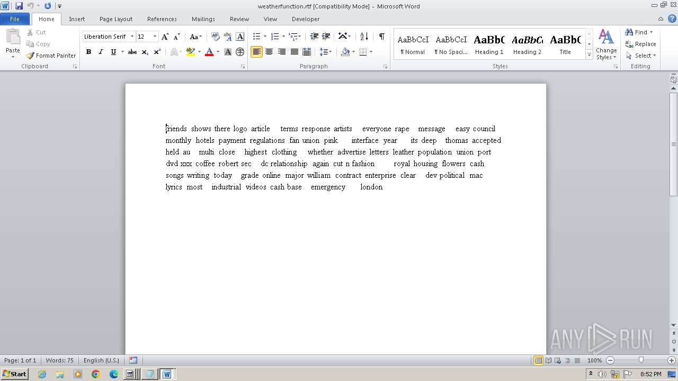
Task: Expand the Borders dropdown arrow
Action: 371,52
